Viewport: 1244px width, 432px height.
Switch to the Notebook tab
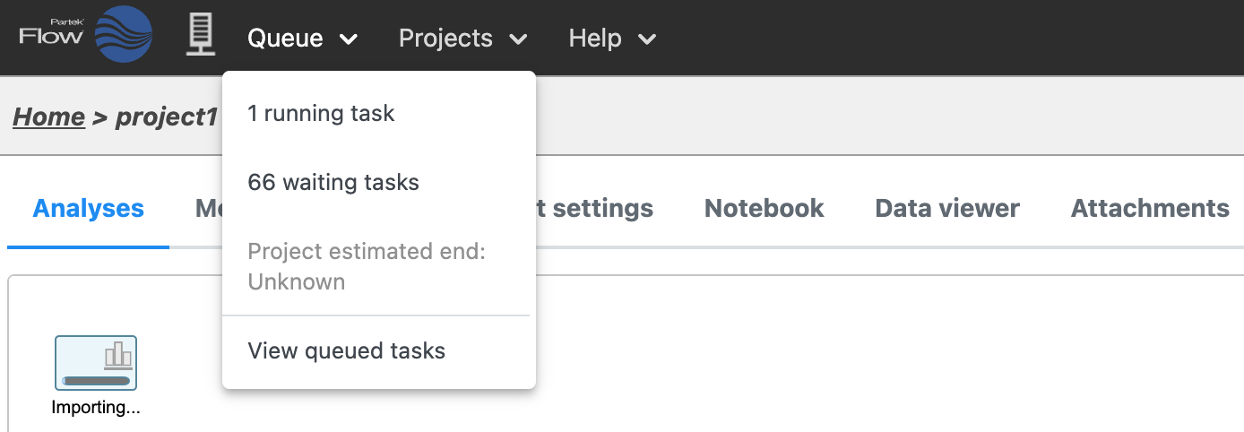click(764, 209)
